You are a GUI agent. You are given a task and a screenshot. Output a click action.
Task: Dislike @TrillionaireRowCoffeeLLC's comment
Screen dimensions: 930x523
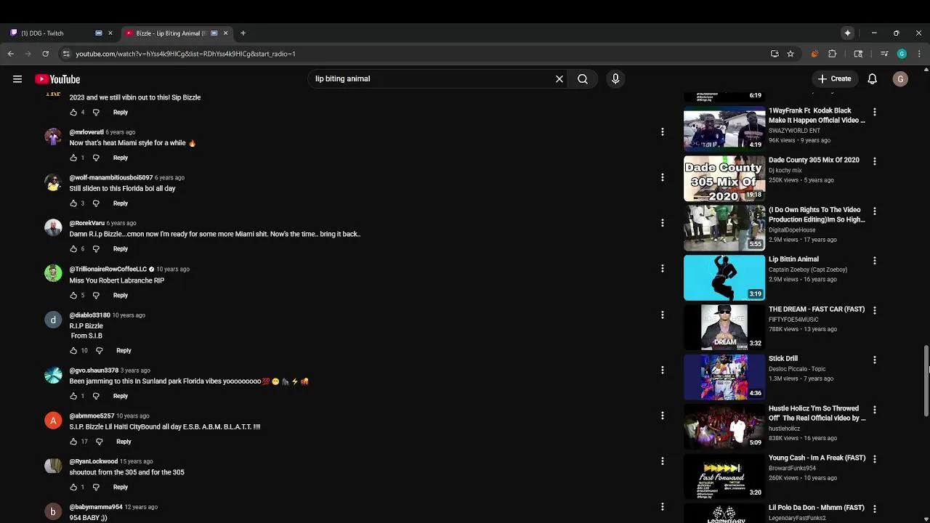pyautogui.click(x=96, y=296)
